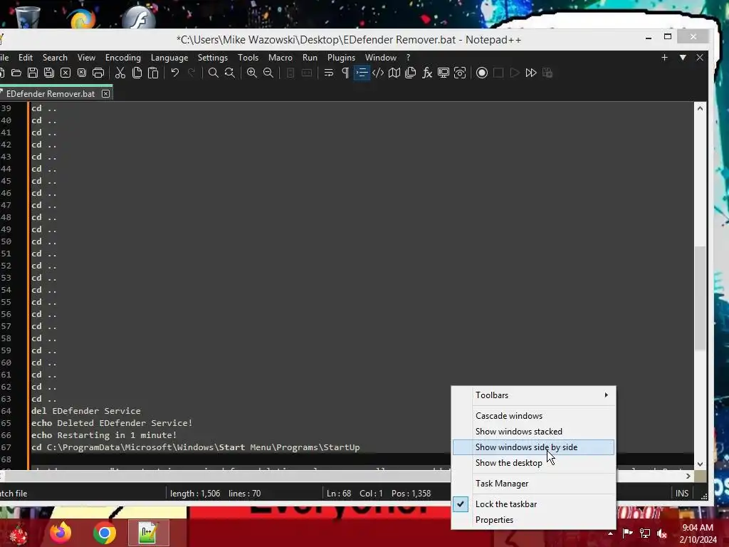Screen dimensions: 729x547
Task: Start recording a macro
Action: pos(482,73)
